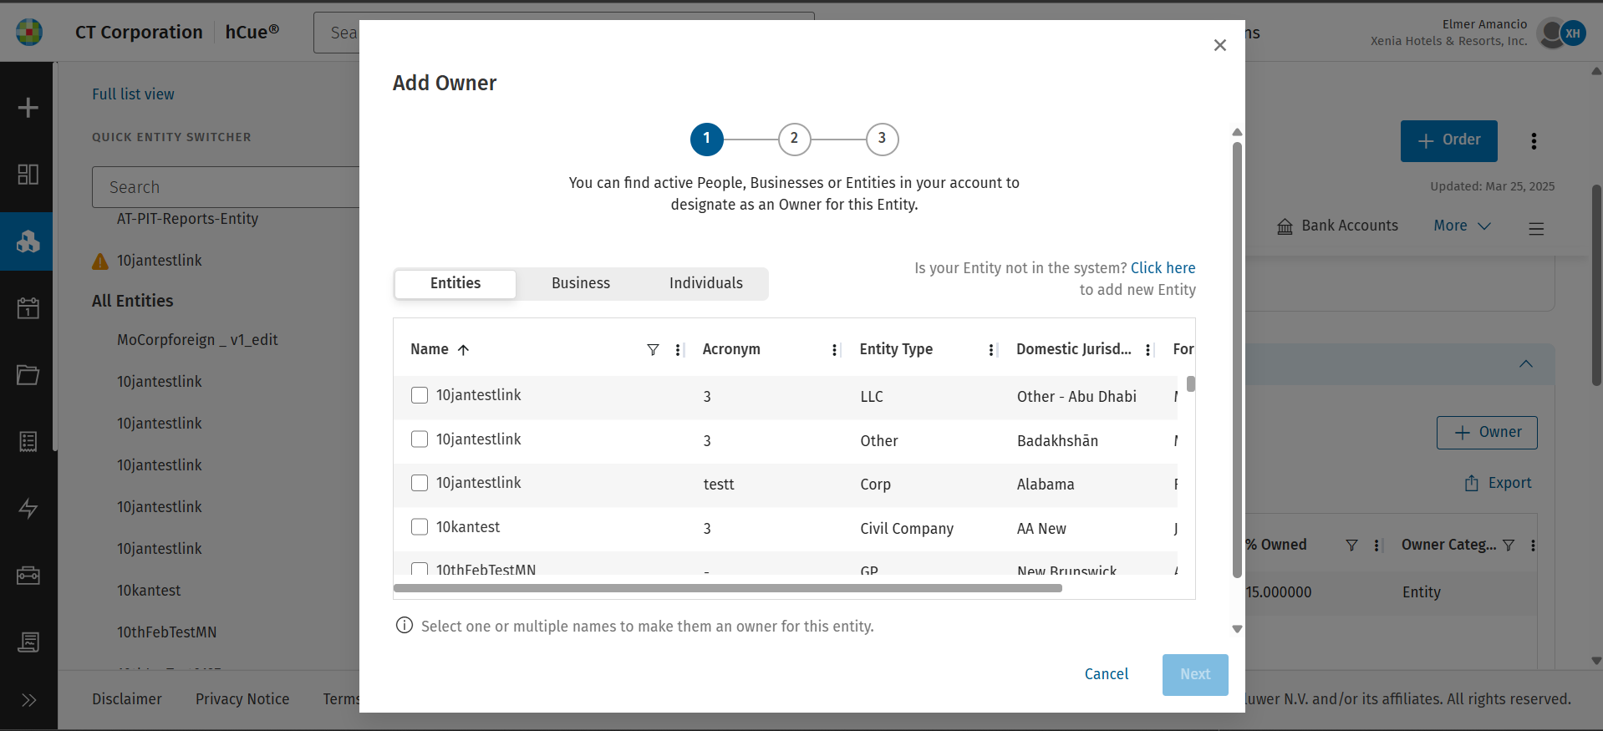Check the 10jantestlink LLC row checkbox
Screen dimensions: 1603x731
[420, 395]
